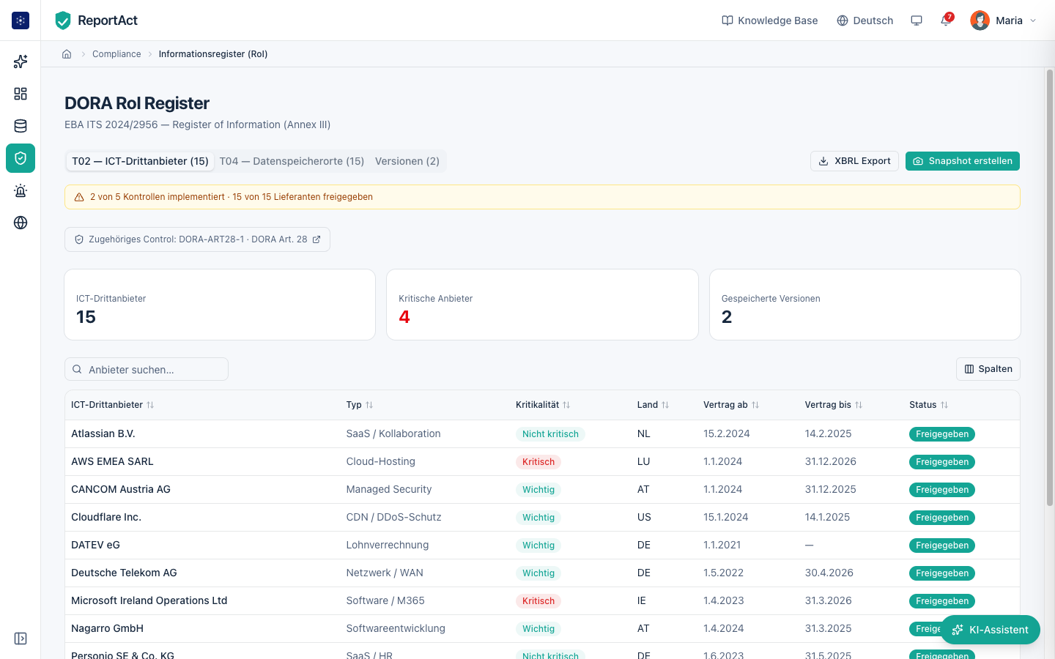Image resolution: width=1055 pixels, height=659 pixels.
Task: Expand the user menu chevron next to Maria
Action: pyautogui.click(x=1033, y=21)
